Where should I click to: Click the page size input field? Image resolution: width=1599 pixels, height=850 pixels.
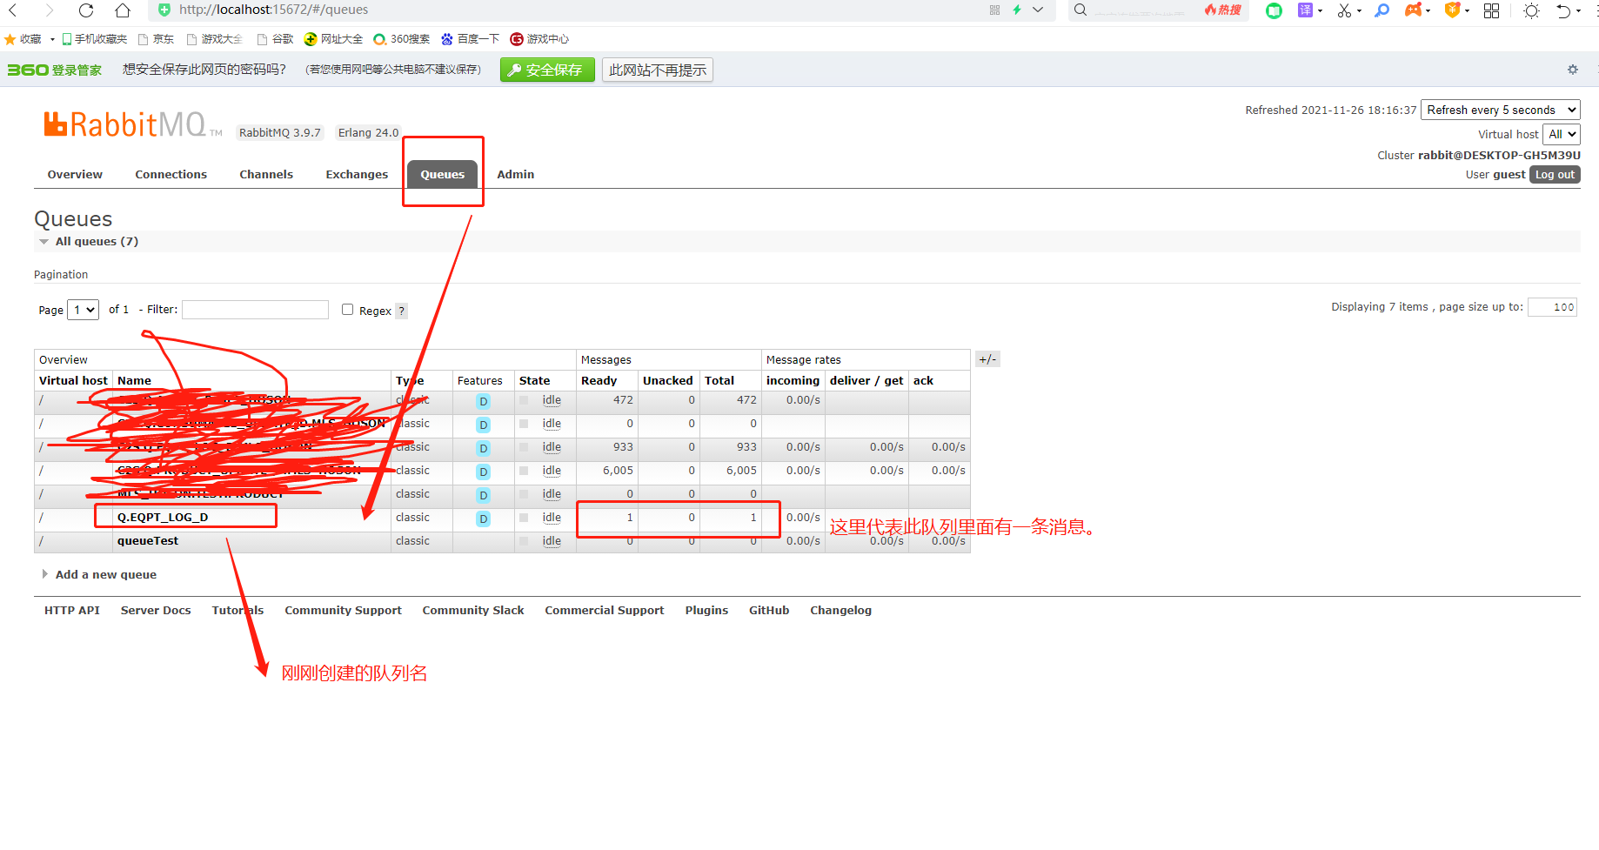pos(1552,307)
